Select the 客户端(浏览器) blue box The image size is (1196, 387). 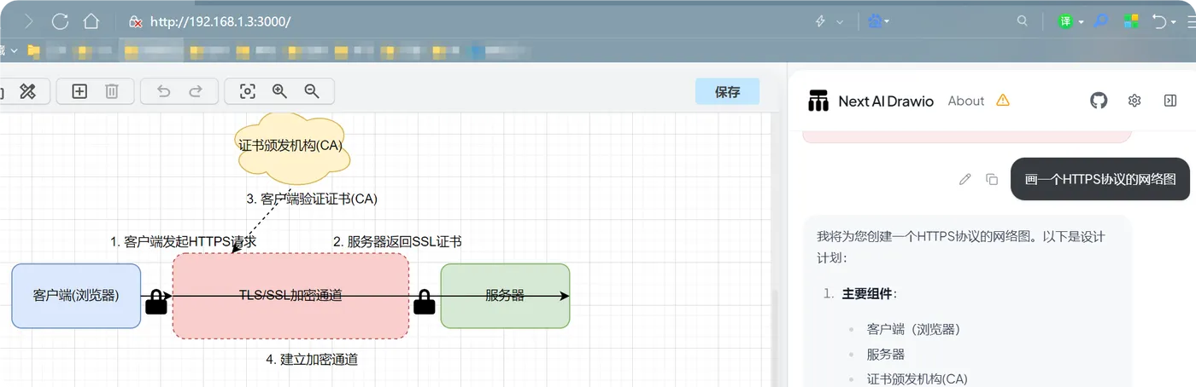coord(76,296)
